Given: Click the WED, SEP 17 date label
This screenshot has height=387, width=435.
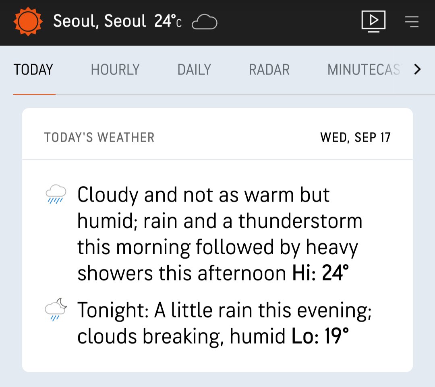Looking at the screenshot, I should pyautogui.click(x=355, y=138).
